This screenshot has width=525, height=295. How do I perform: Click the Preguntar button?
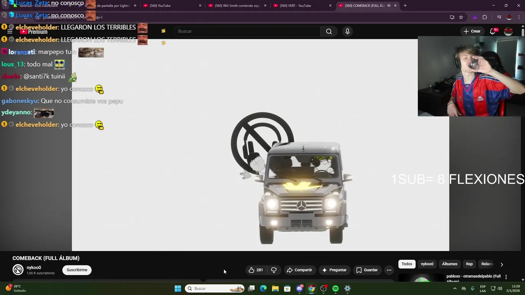click(x=334, y=270)
